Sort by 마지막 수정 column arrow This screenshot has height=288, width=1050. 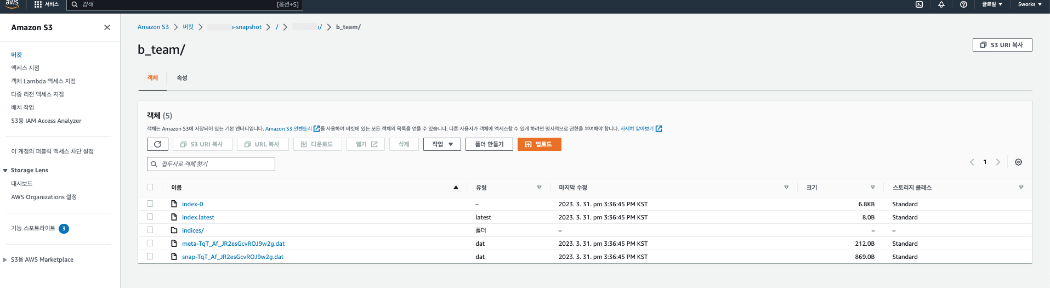[786, 188]
